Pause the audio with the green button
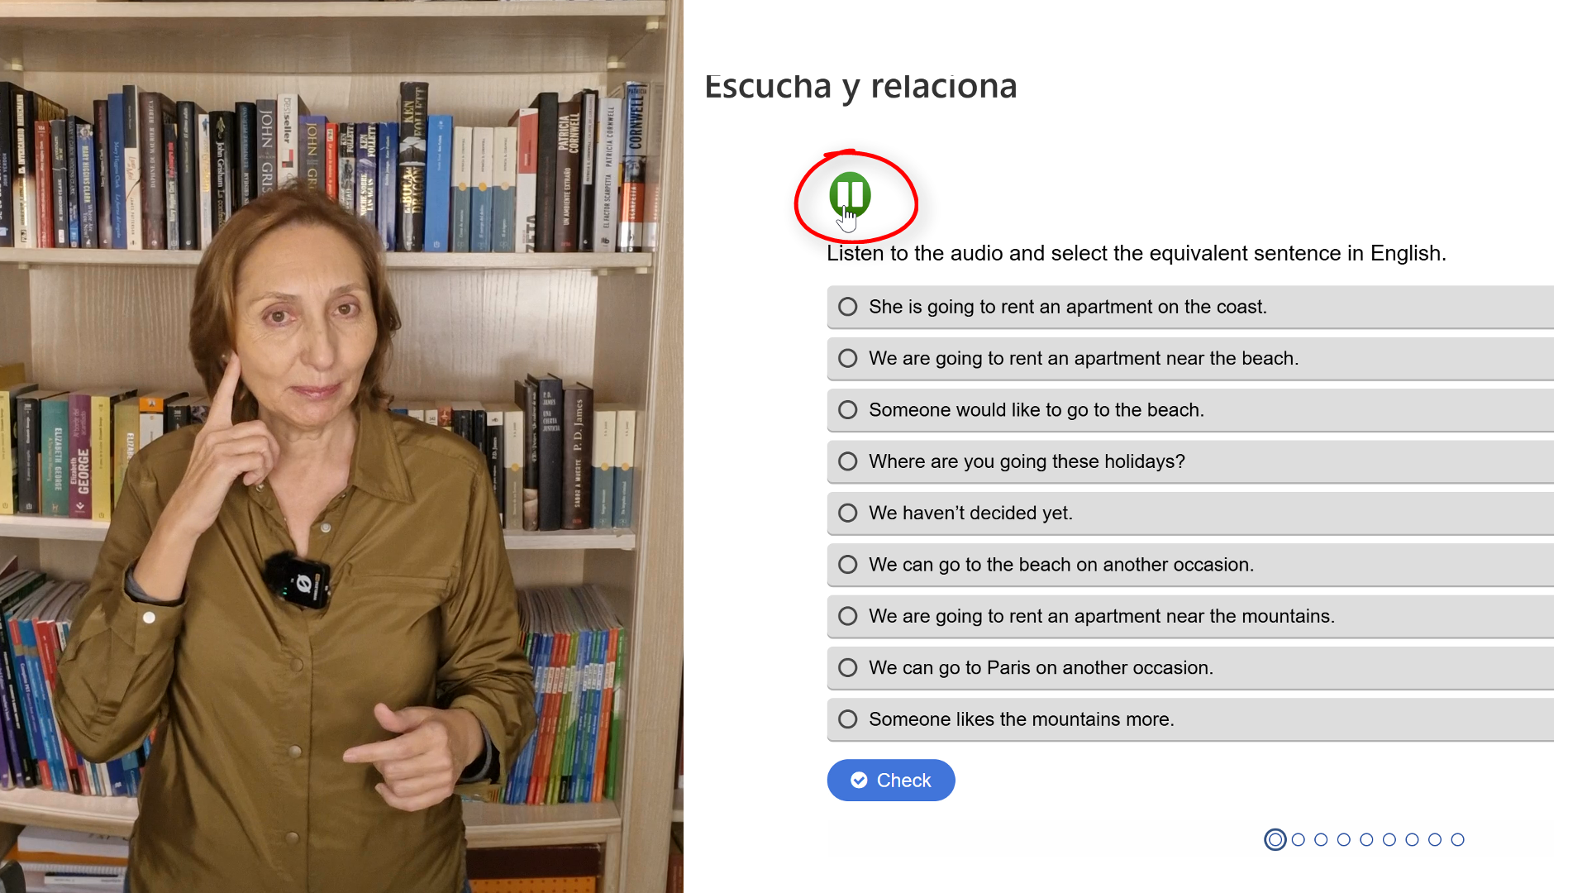1587x893 pixels. (850, 194)
